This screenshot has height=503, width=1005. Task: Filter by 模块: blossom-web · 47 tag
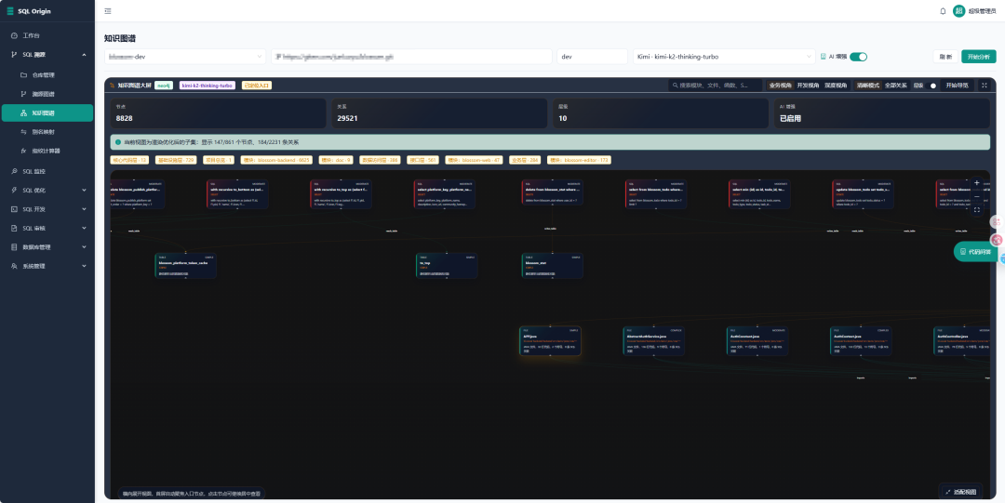point(475,160)
